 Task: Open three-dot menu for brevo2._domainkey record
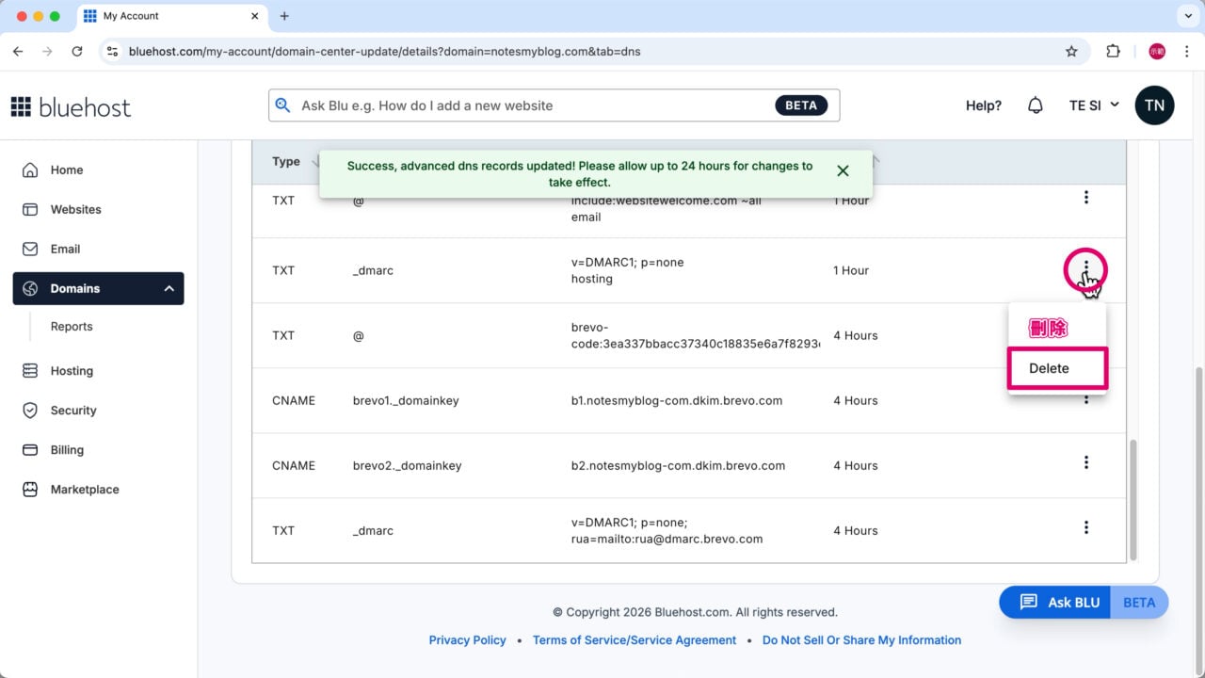coord(1085,462)
